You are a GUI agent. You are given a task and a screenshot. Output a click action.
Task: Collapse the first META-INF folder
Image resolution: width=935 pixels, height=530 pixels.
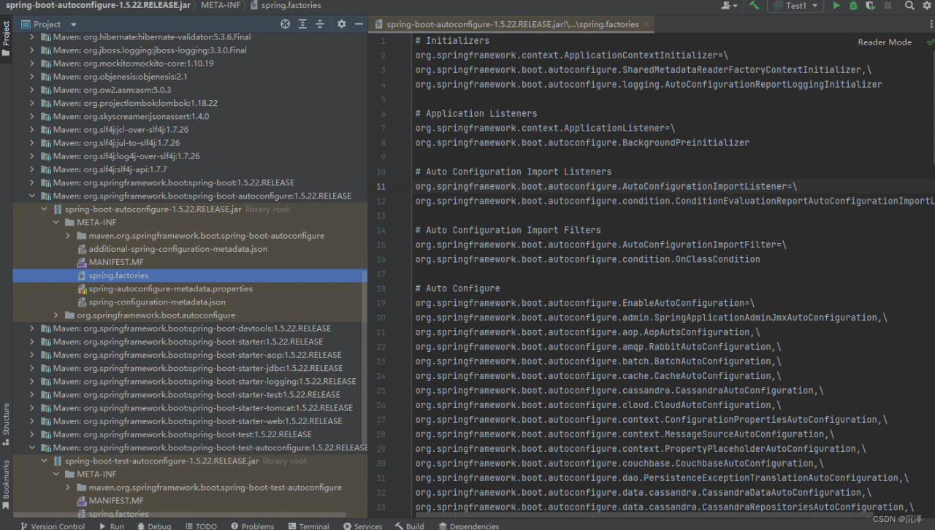(56, 222)
